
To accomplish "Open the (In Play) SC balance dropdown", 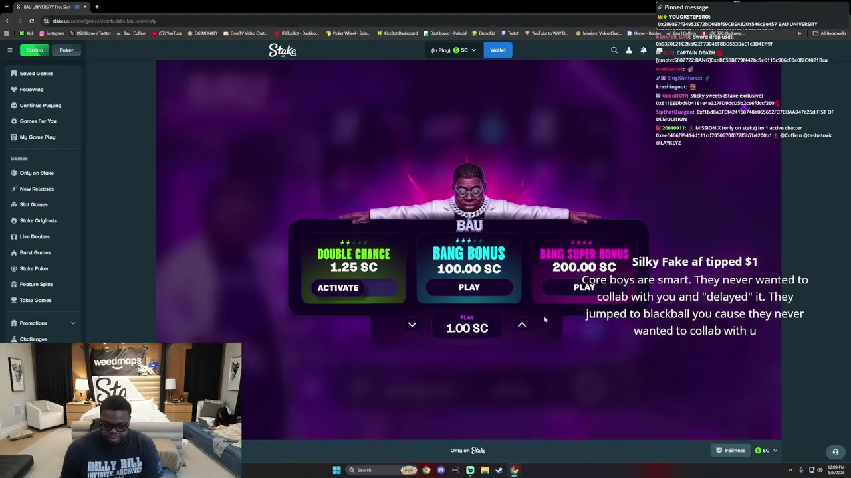I will click(x=453, y=50).
